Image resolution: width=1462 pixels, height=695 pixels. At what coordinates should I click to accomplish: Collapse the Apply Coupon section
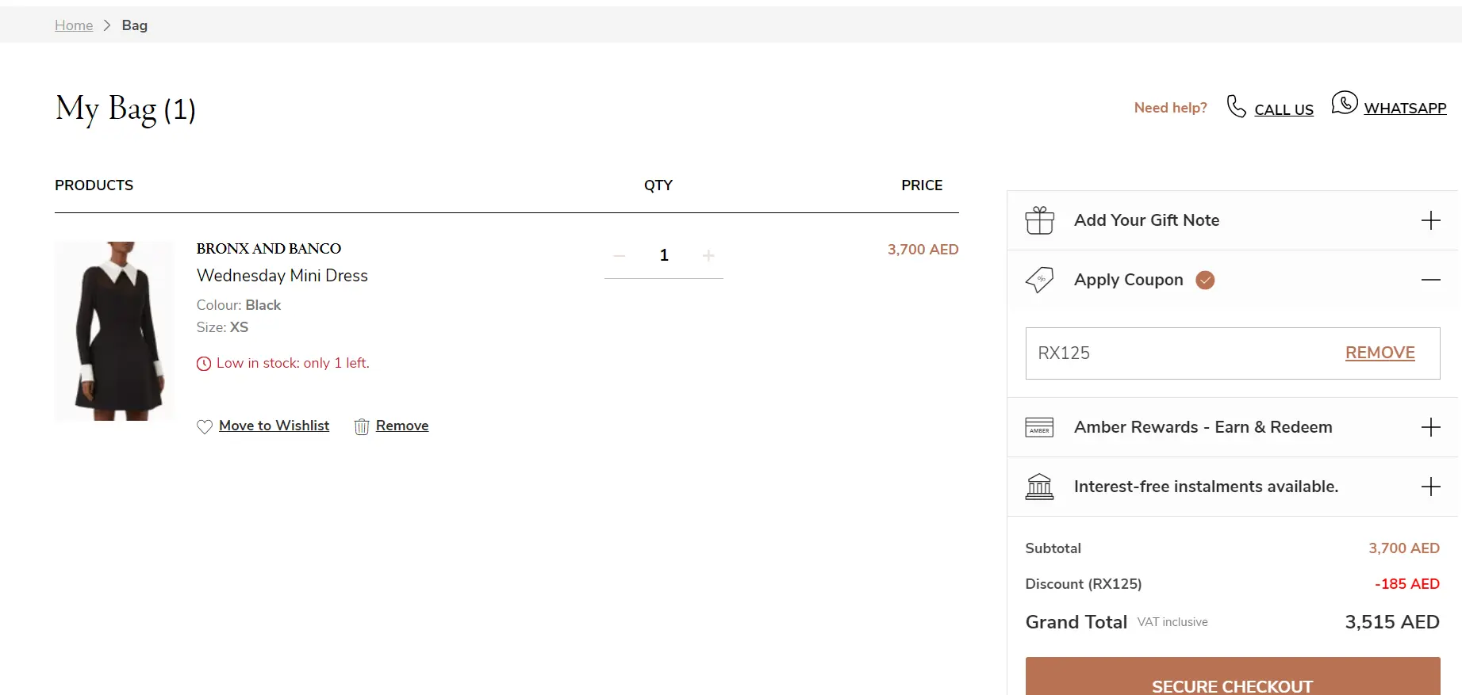click(x=1430, y=280)
